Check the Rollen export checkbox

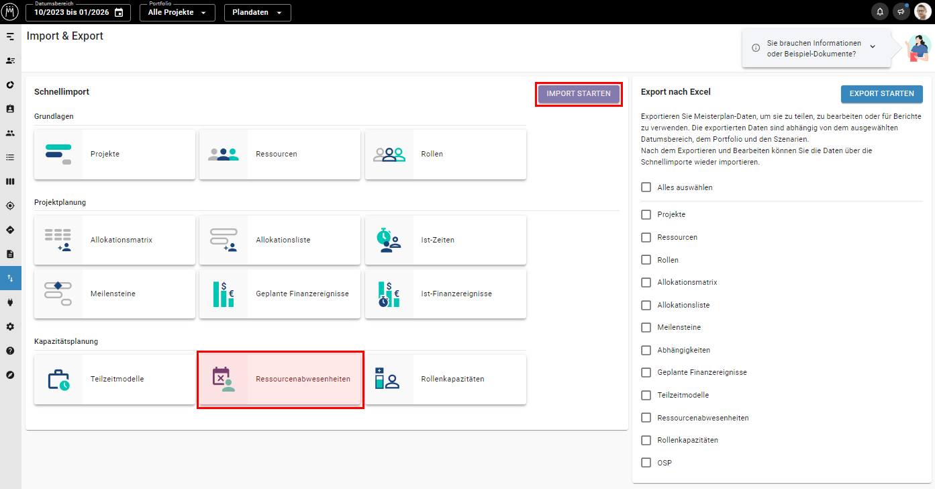646,260
